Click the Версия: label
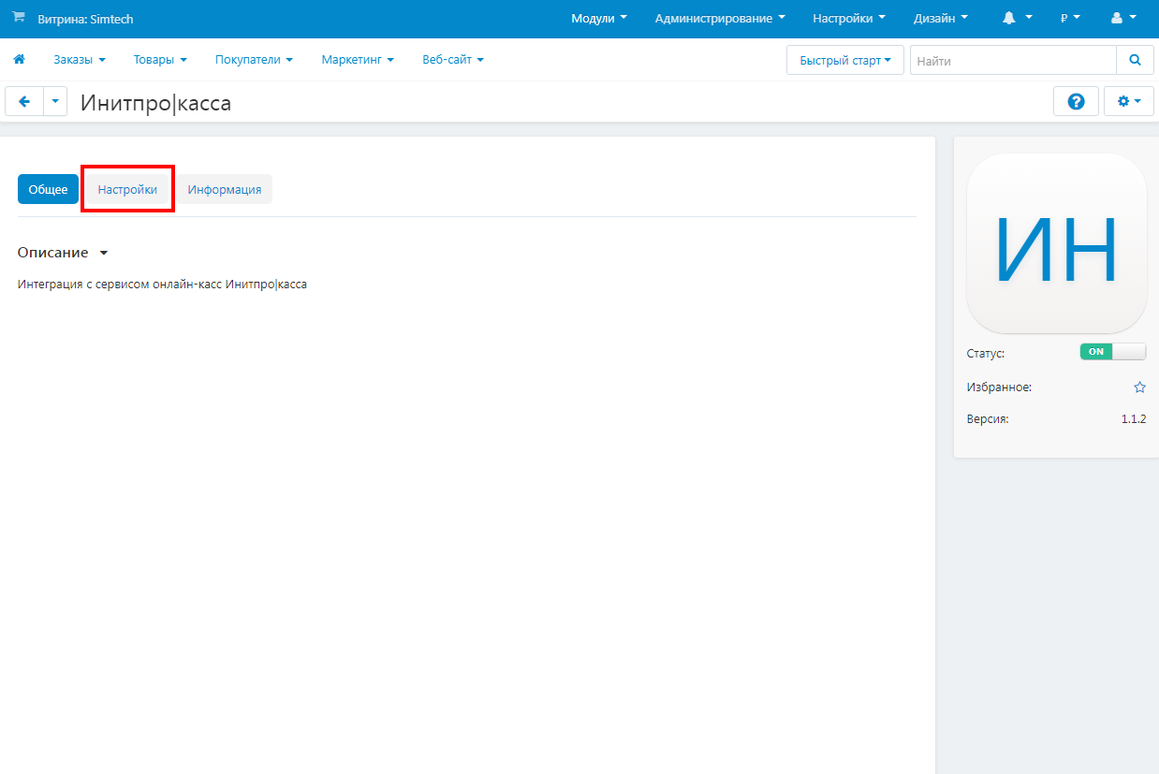The image size is (1159, 774). point(988,419)
